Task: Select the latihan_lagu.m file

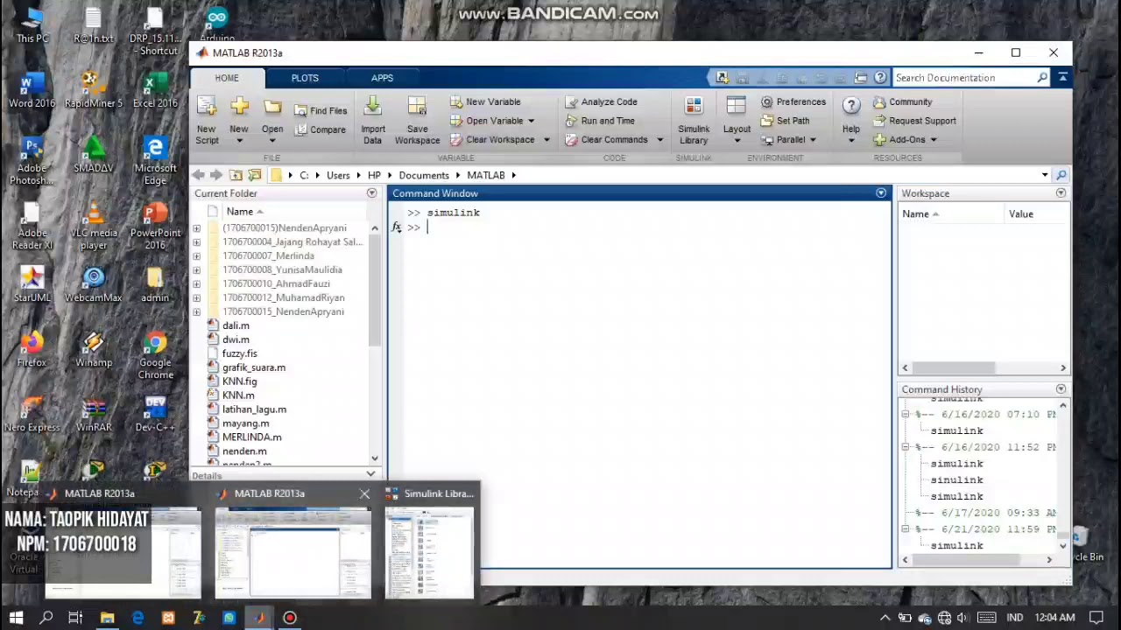Action: [254, 409]
